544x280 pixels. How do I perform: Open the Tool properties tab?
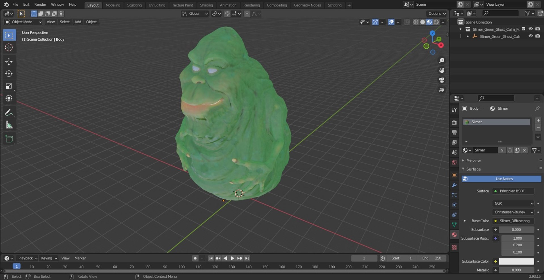coord(454,110)
